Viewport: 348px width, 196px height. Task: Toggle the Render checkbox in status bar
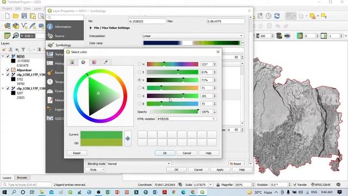point(295,185)
